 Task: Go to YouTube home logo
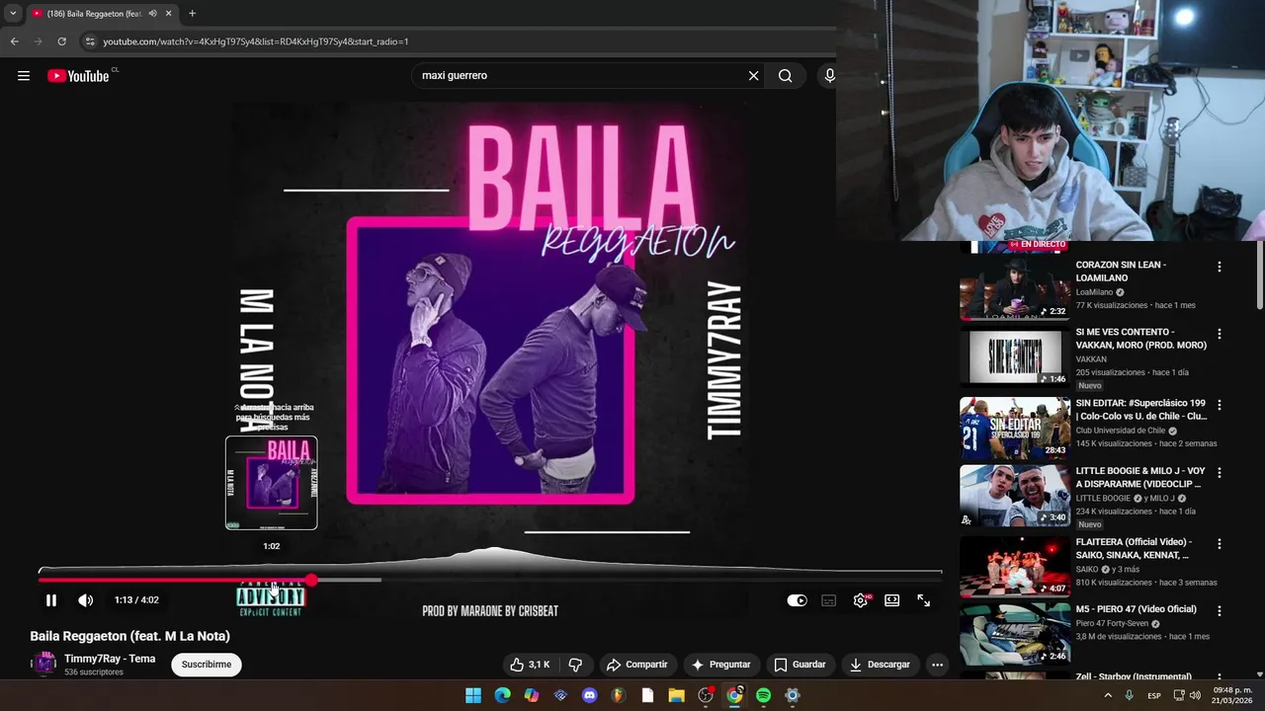[x=78, y=76]
